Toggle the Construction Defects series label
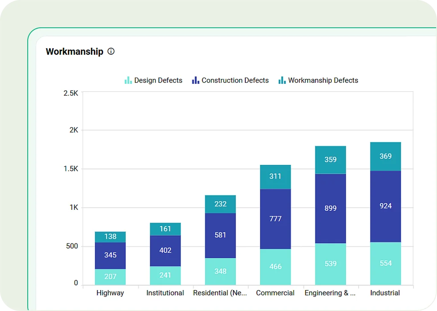 [235, 80]
